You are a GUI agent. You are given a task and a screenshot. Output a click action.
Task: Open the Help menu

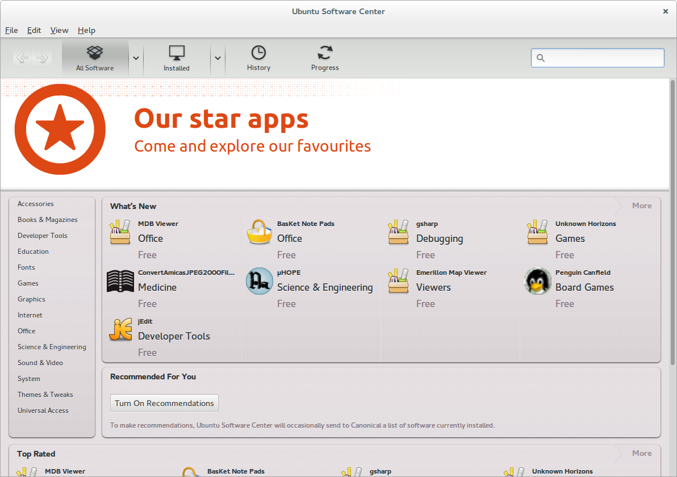pyautogui.click(x=86, y=30)
